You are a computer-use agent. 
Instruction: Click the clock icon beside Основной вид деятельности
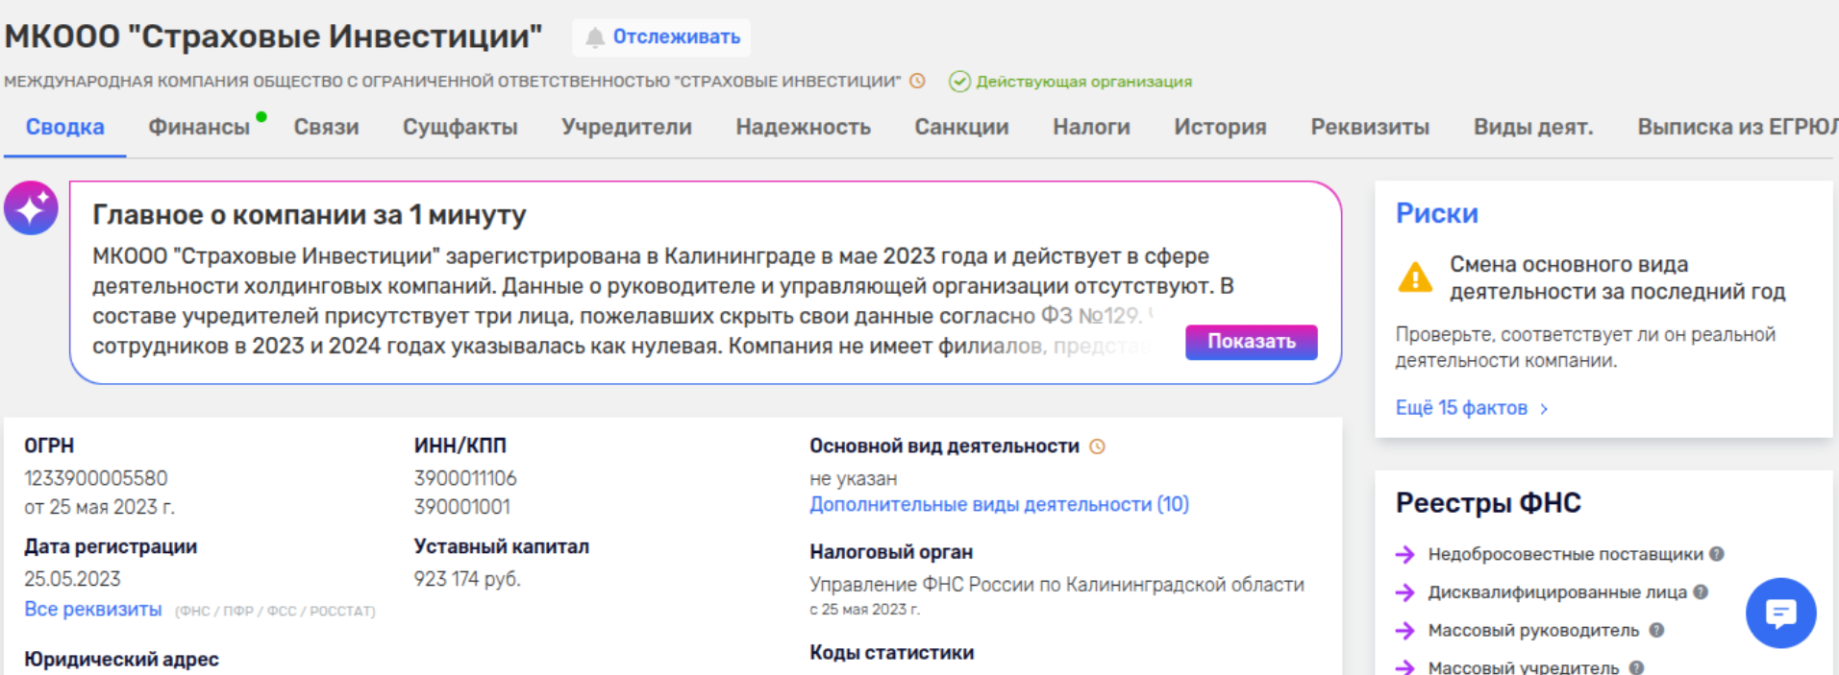pyautogui.click(x=1097, y=446)
